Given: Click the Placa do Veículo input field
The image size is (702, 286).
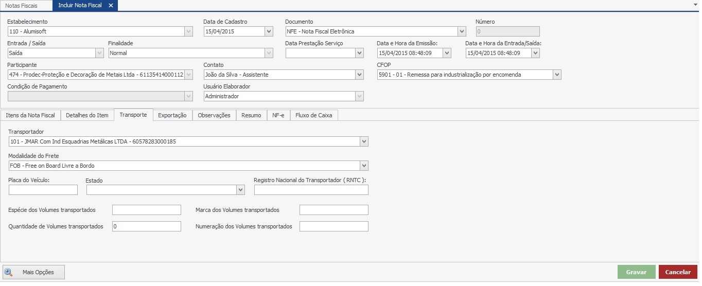Looking at the screenshot, I should click(43, 190).
